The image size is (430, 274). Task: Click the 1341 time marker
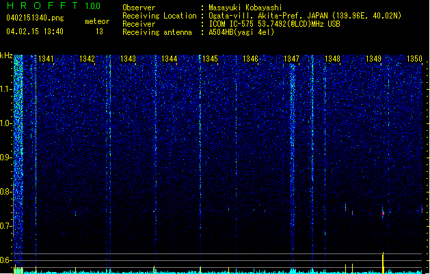[x=46, y=59]
